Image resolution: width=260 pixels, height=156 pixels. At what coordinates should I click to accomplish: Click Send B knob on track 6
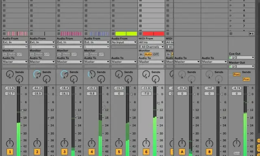155,79
